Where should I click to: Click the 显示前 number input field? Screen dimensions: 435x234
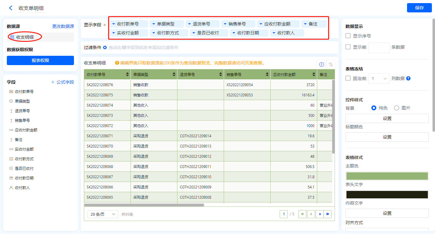point(379,47)
